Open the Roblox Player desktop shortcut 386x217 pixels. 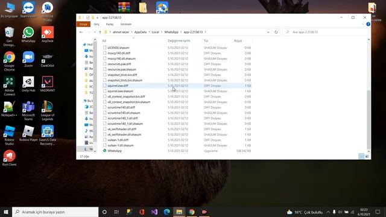(x=28, y=133)
